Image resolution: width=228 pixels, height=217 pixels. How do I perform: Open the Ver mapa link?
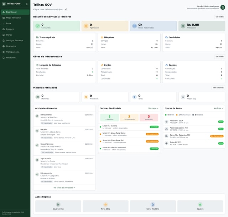[x=153, y=108]
